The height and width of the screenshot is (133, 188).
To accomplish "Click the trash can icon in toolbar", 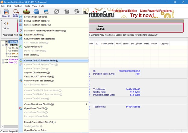I will click(x=67, y=12).
